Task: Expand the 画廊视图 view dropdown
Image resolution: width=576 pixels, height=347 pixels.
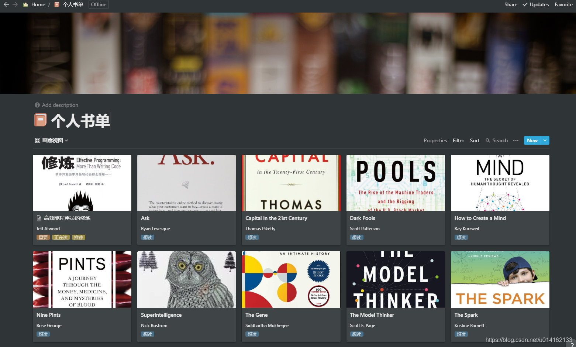Action: 52,140
